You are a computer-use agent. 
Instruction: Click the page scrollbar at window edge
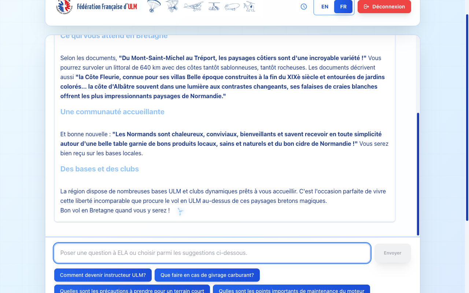[x=467, y=117]
